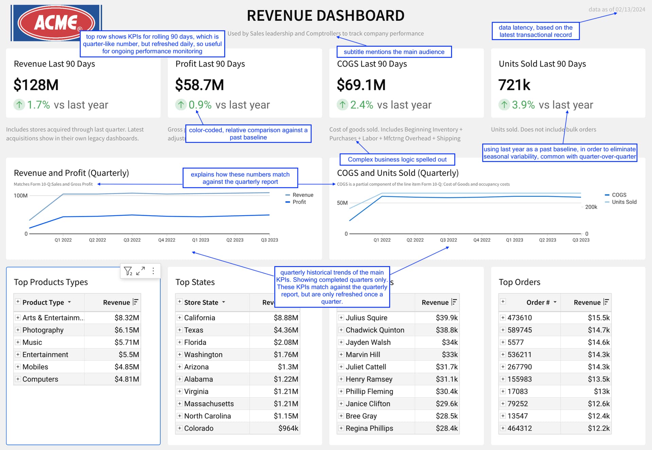The width and height of the screenshot is (652, 450).
Task: Toggle the COGS legend entry
Action: (619, 195)
